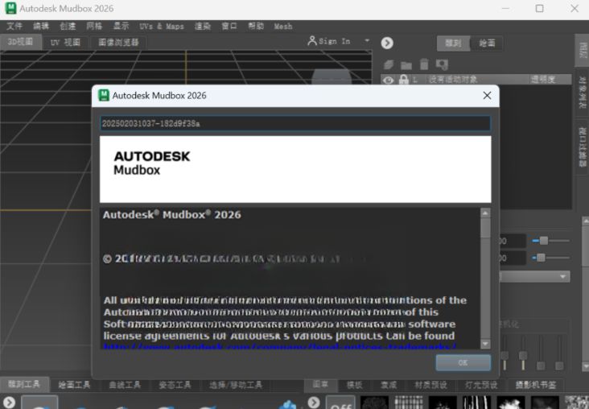589x409 pixels.
Task: Click round arrow left of sculpt tool tray
Action: click(x=9, y=403)
